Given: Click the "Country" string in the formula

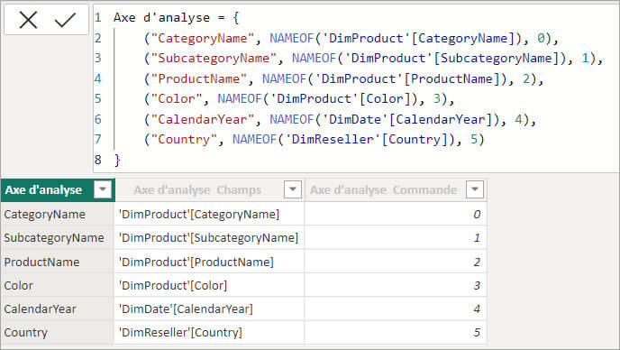Looking at the screenshot, I should coord(184,139).
